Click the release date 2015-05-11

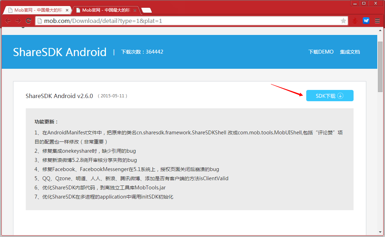click(x=112, y=96)
